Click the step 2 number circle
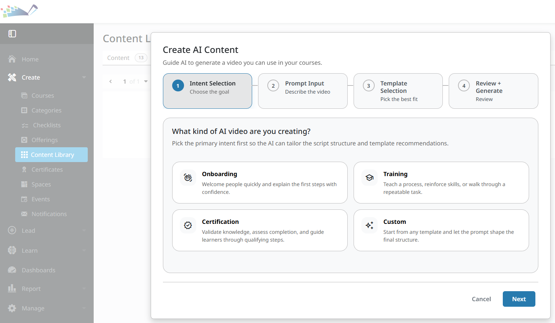 [x=273, y=86]
